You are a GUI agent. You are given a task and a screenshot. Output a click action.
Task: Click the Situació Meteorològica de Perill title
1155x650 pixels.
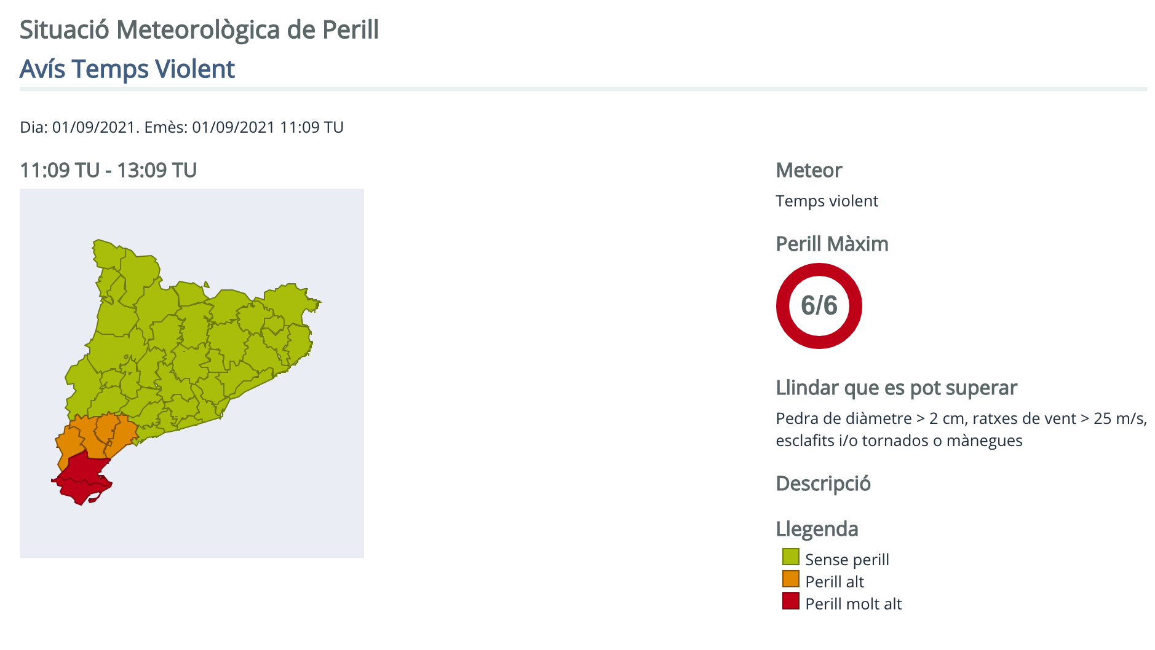pos(199,29)
